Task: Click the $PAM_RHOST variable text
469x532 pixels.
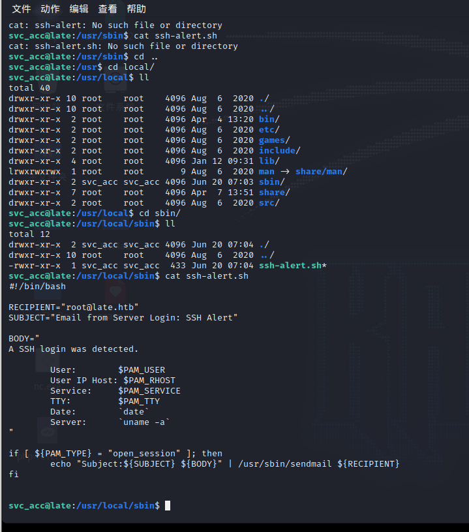Action: pyautogui.click(x=149, y=381)
